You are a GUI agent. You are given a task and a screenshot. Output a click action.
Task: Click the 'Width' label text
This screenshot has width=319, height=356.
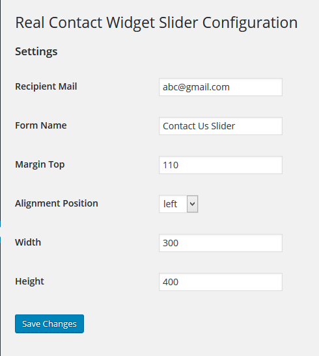[x=28, y=242]
